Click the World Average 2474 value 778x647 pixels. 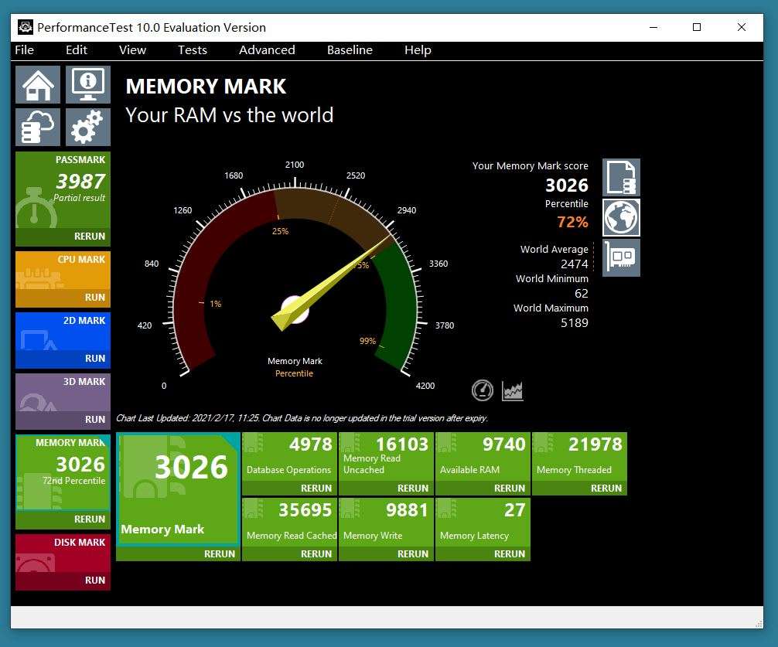[574, 264]
